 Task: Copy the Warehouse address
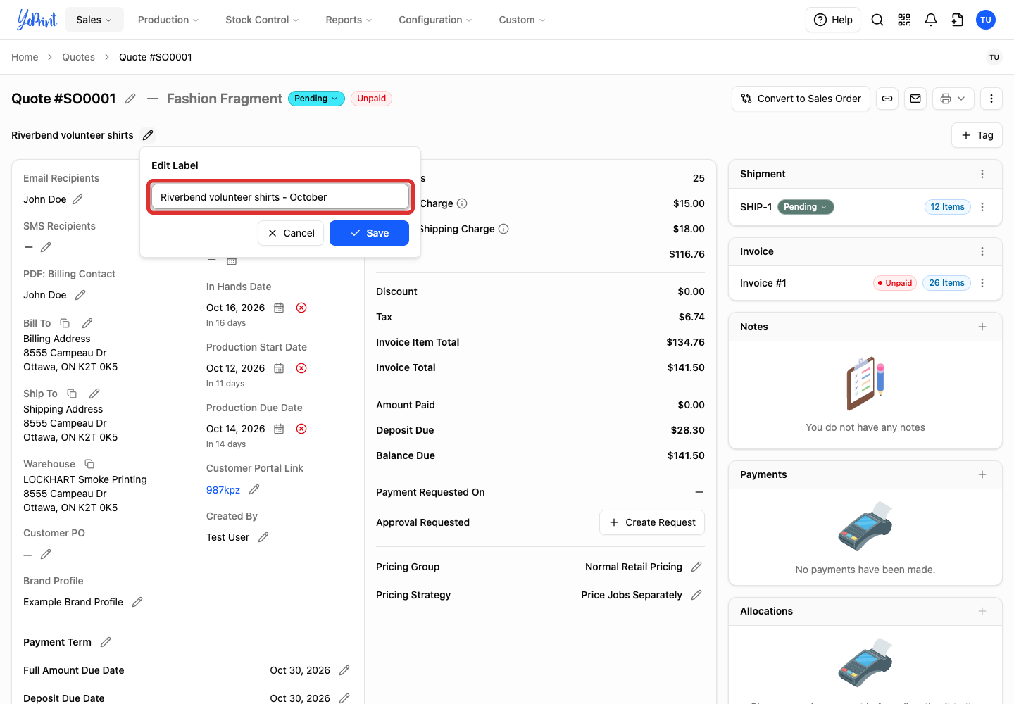click(x=89, y=464)
